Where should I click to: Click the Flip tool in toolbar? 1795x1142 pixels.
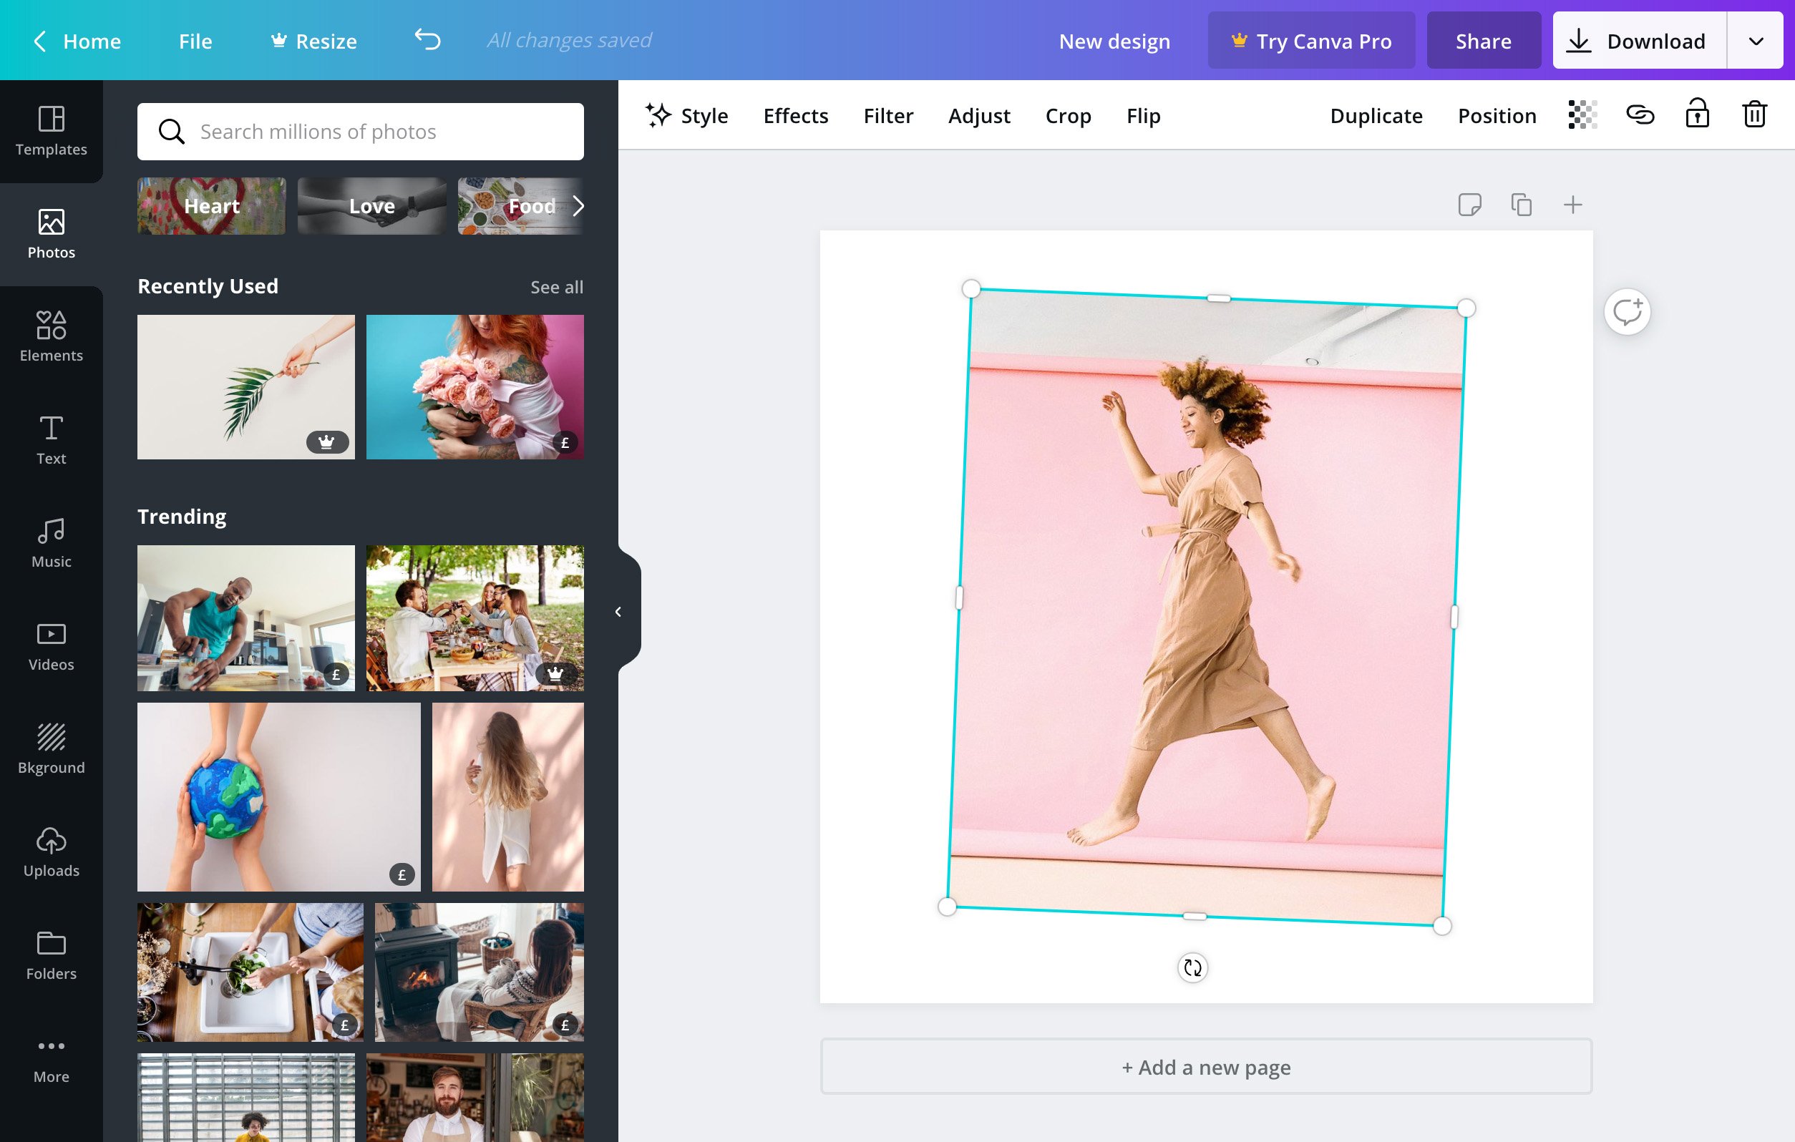1144,115
